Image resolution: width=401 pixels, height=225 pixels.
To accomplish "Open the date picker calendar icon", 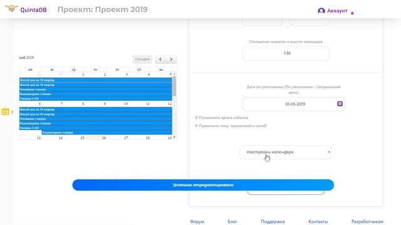I will [x=340, y=104].
